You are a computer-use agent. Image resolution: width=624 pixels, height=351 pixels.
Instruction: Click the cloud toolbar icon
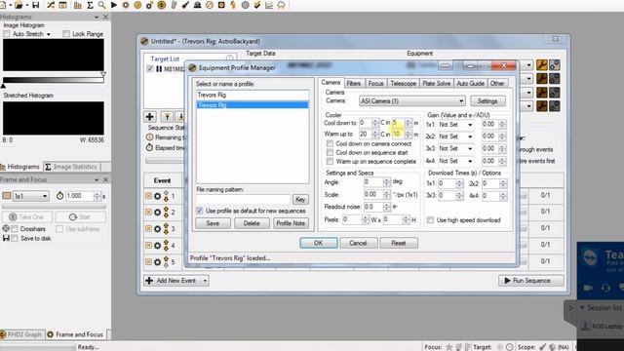point(282,5)
